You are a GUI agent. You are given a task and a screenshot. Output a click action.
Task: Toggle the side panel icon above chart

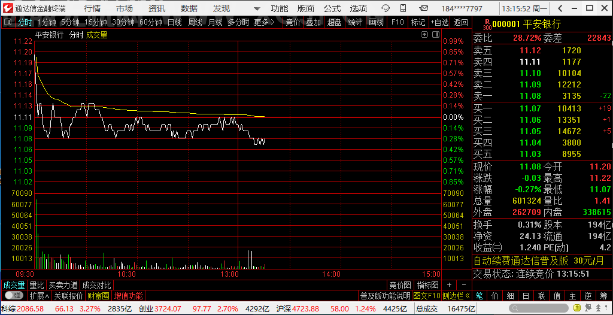click(x=436, y=35)
